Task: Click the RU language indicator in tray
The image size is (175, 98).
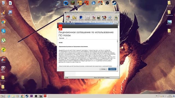Action: [157, 96]
